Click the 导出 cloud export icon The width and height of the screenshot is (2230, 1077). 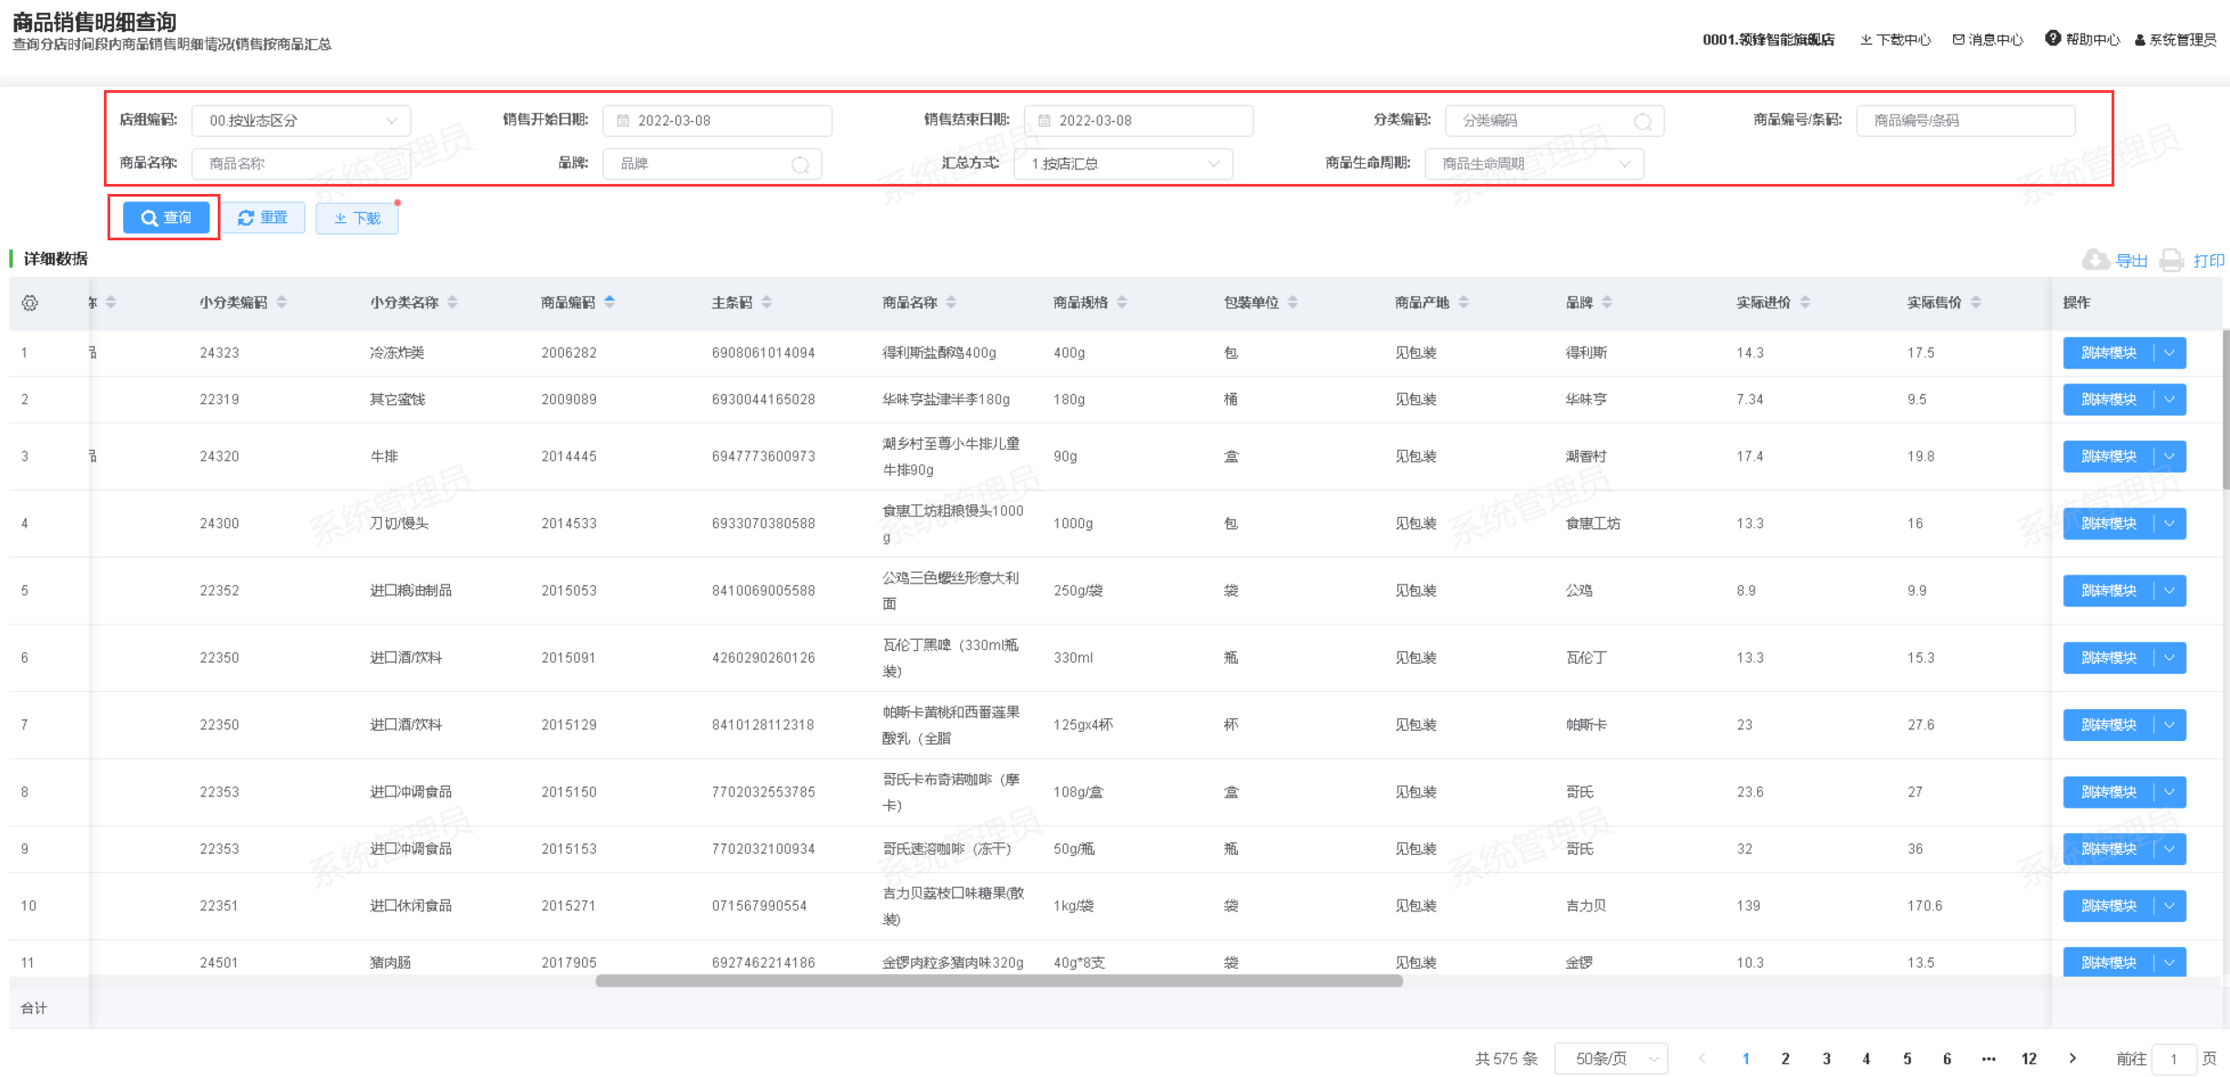click(2095, 260)
